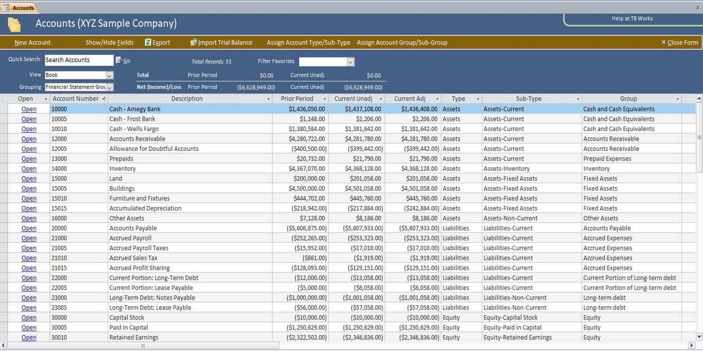
Task: Click the vertical scrollbar down arrow
Action: pyautogui.click(x=698, y=337)
